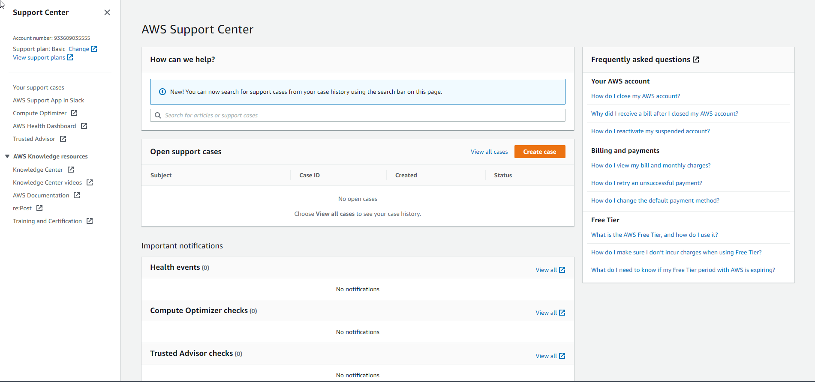Click the Trusted Advisor checks heading
The image size is (815, 382).
pyautogui.click(x=191, y=353)
